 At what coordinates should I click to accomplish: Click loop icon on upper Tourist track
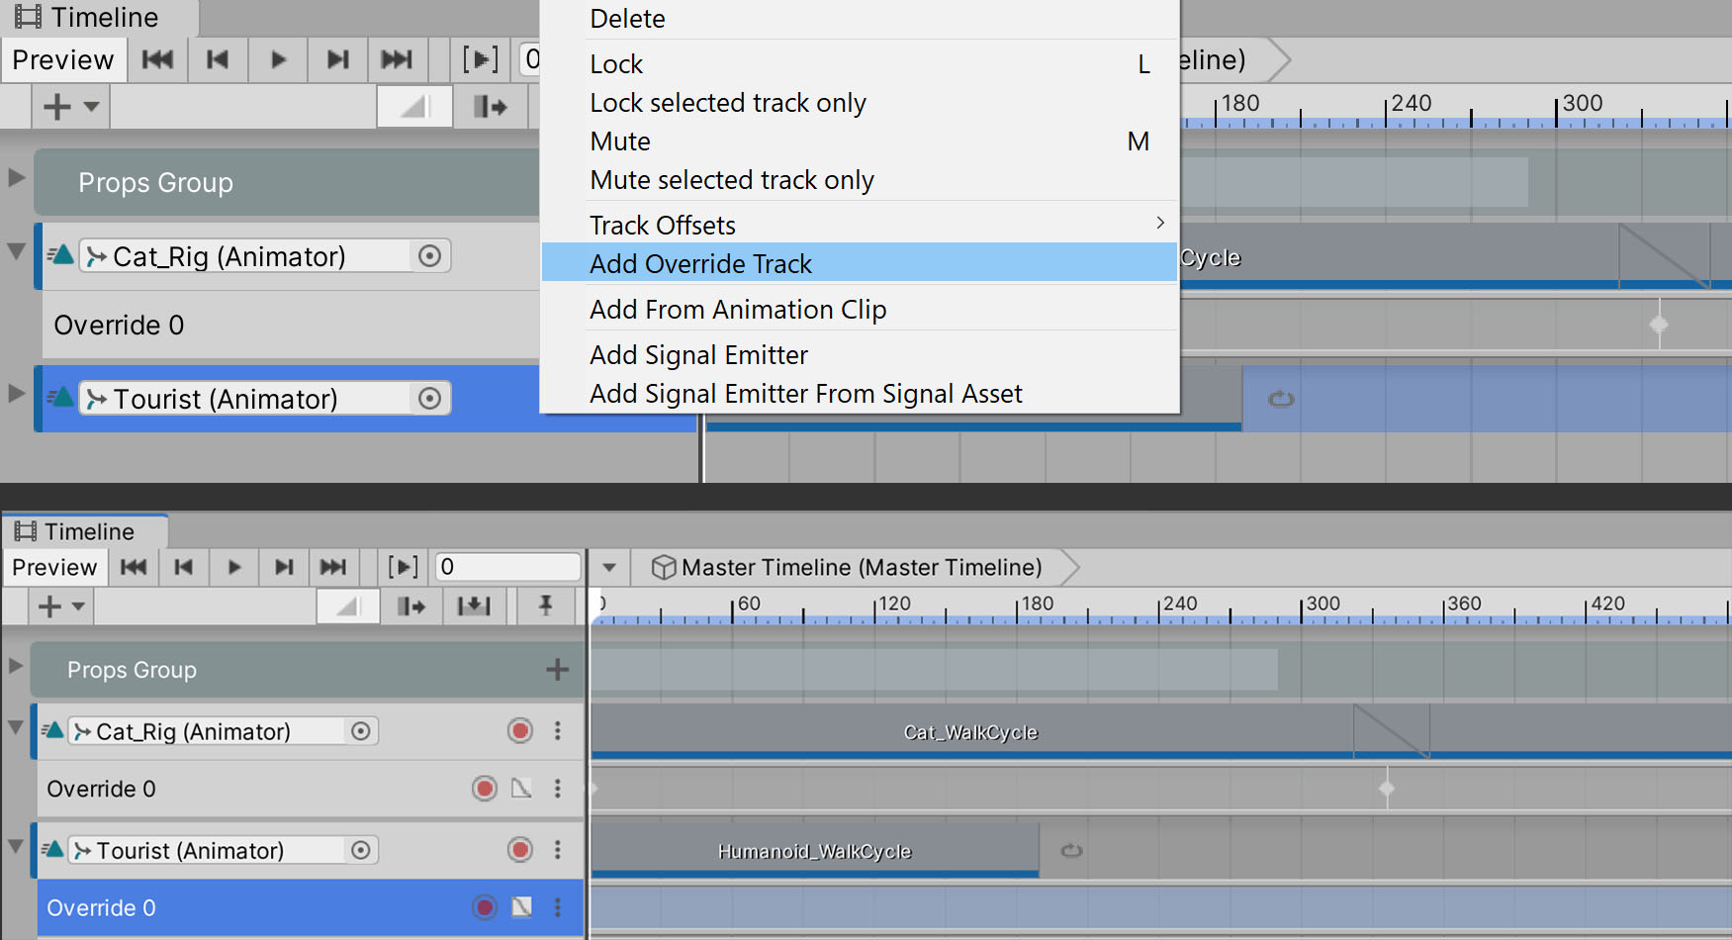coord(1281,399)
